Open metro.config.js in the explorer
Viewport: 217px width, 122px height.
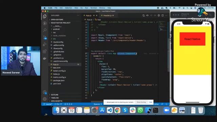pos(59,77)
